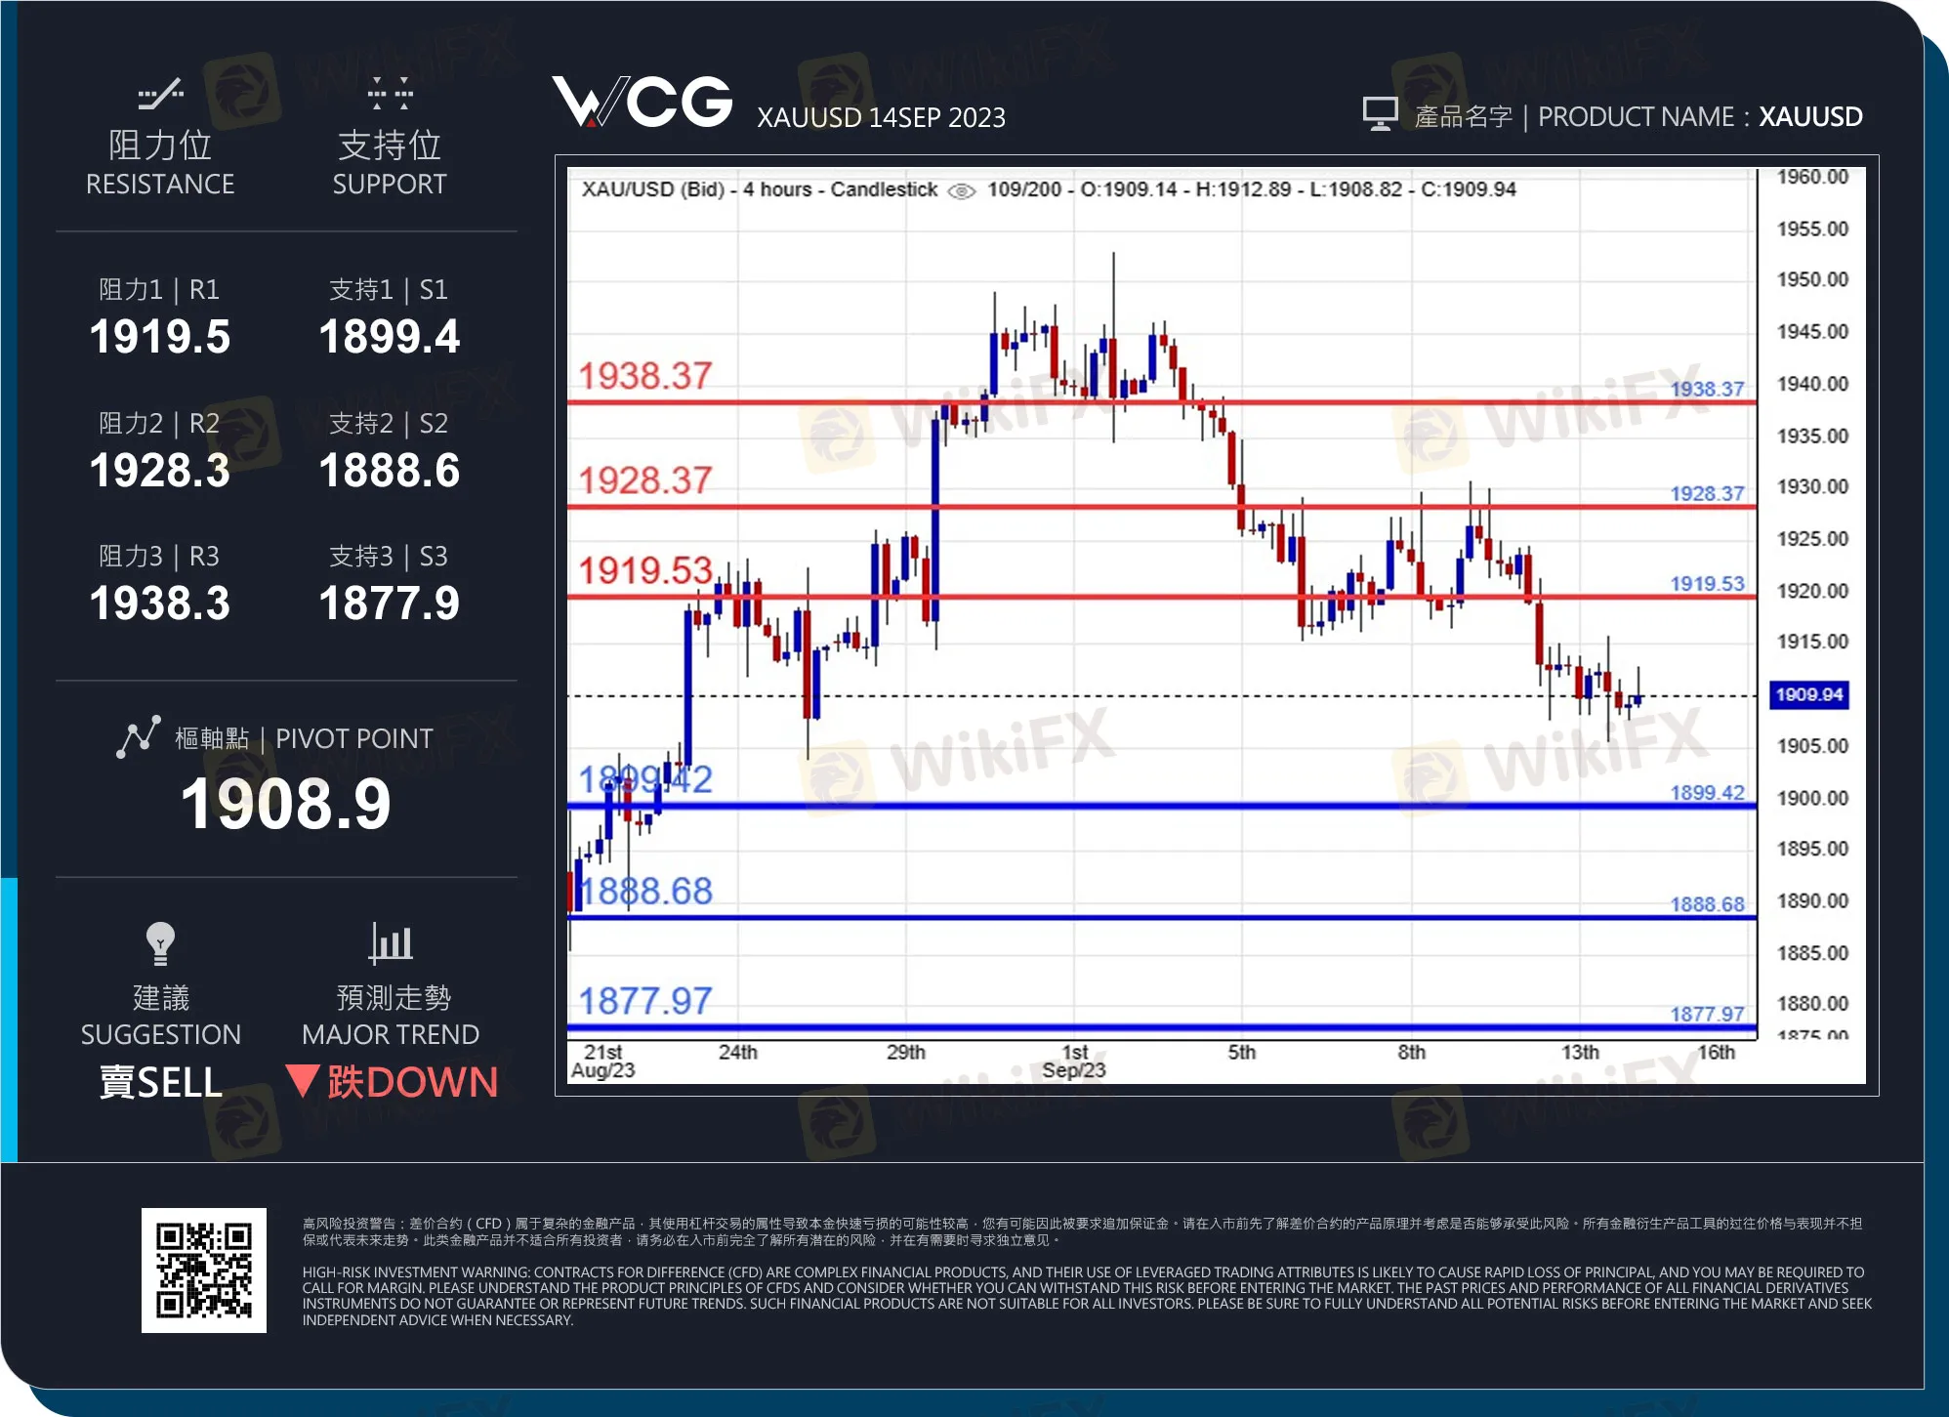The width and height of the screenshot is (1949, 1417).
Task: Click the red down triangle icon
Action: (303, 1080)
